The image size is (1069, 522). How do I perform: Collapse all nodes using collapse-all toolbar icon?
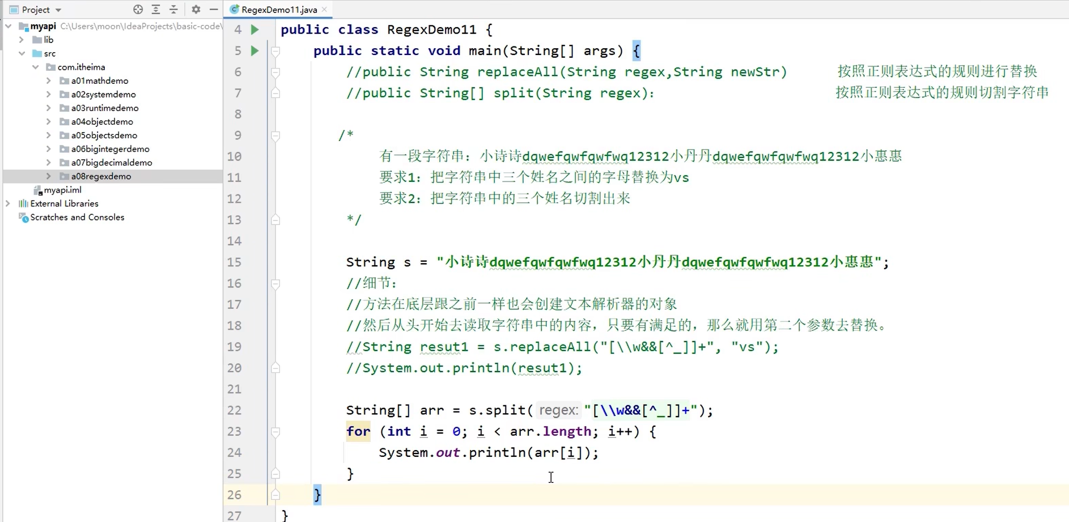tap(173, 9)
